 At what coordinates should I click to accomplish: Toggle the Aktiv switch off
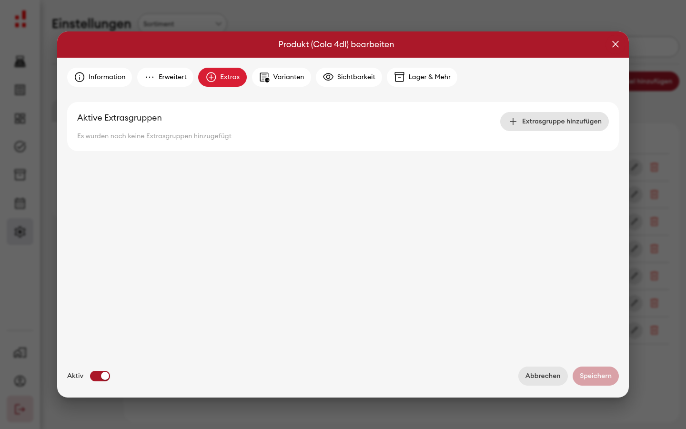click(100, 376)
